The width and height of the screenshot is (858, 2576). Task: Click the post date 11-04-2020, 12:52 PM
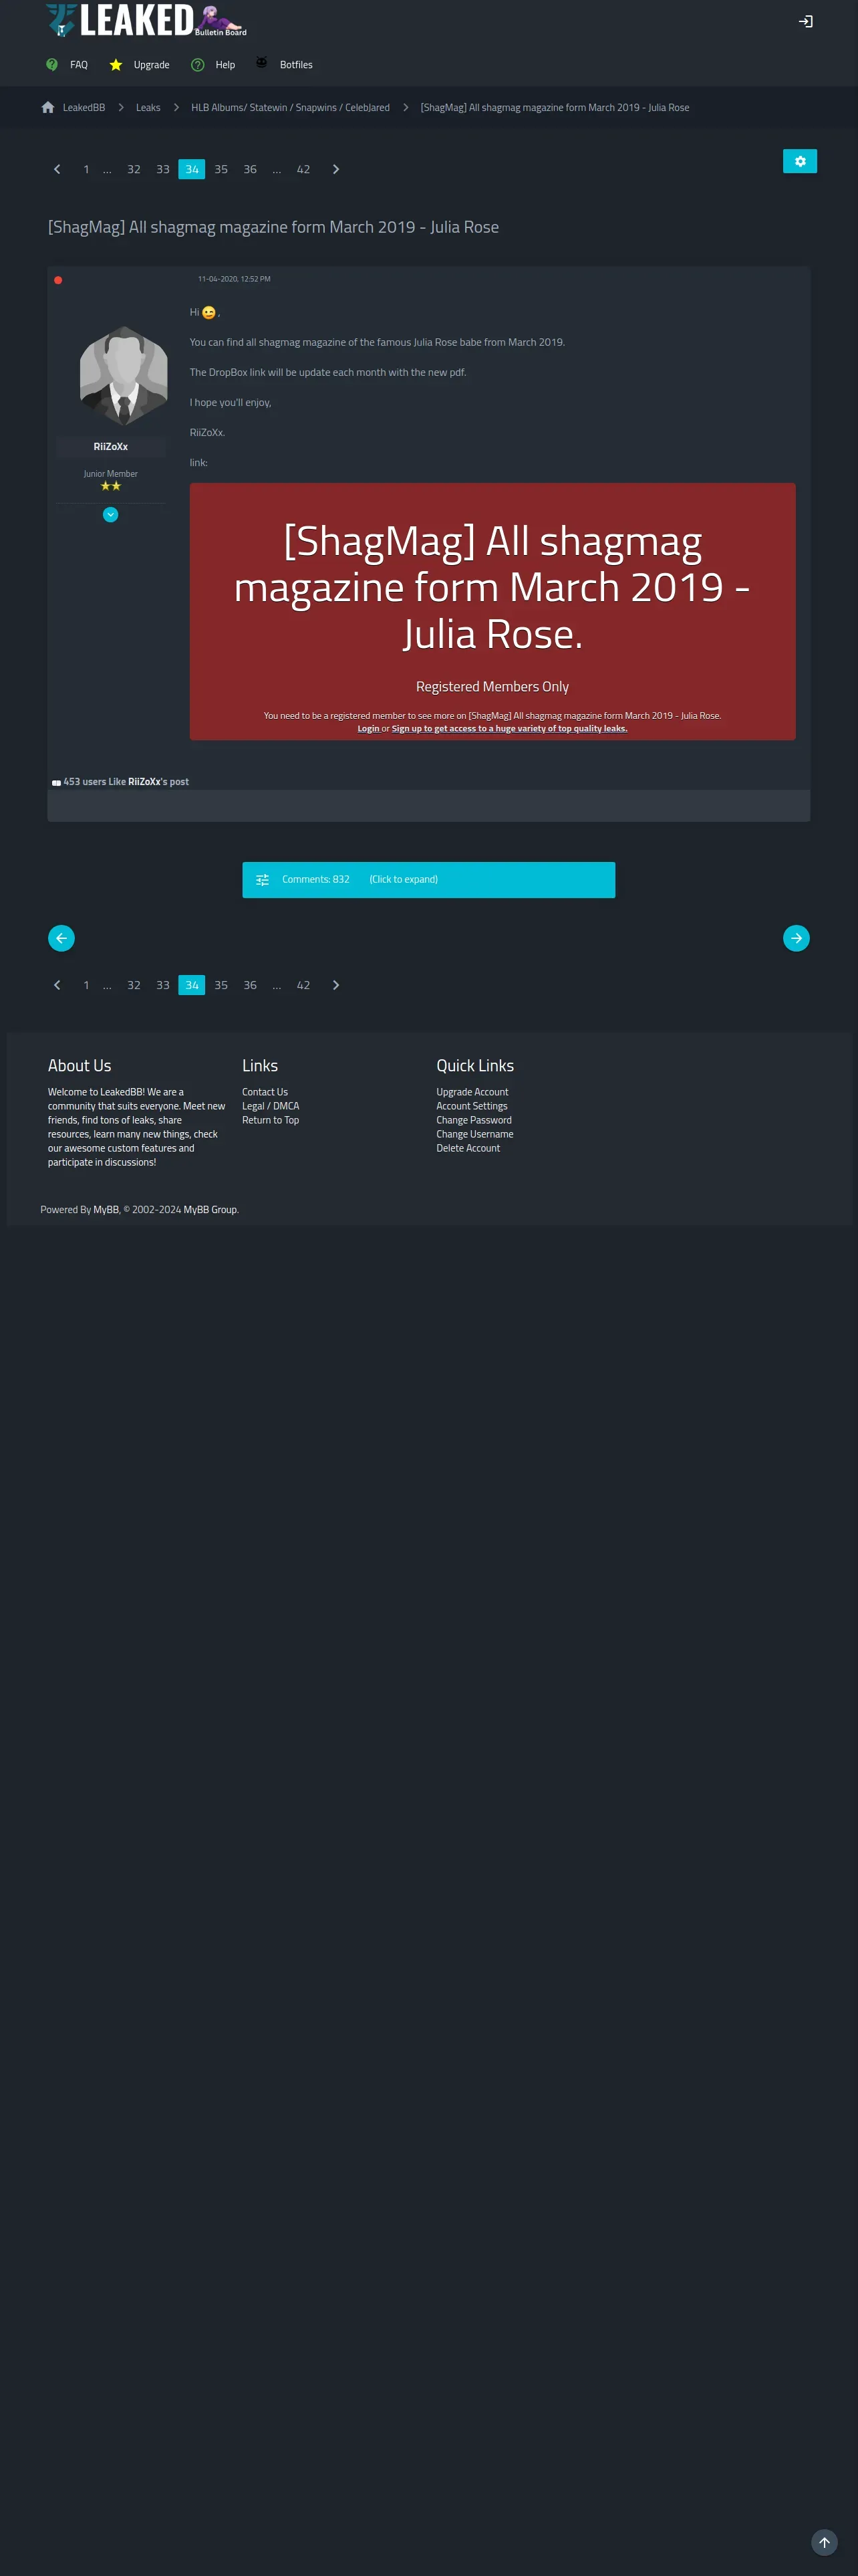pos(234,279)
